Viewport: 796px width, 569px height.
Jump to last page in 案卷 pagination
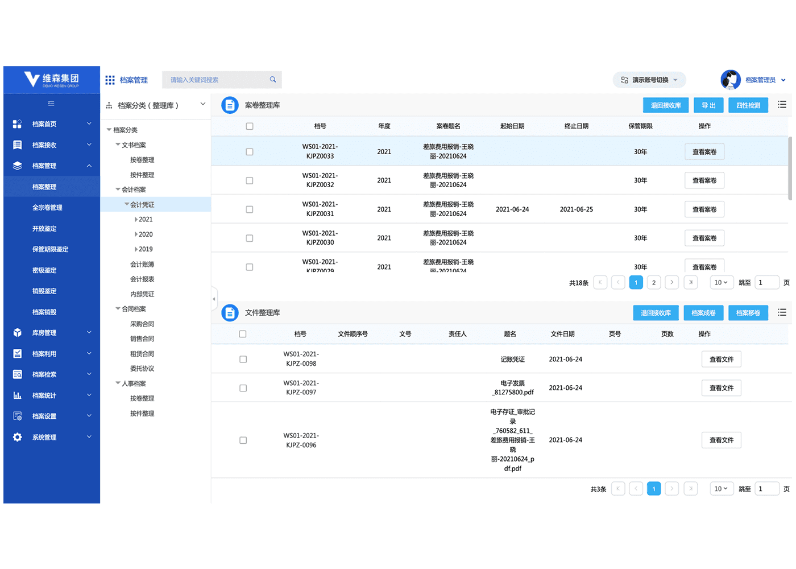691,282
